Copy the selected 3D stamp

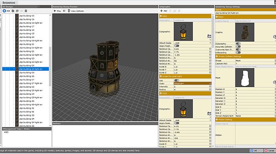pyautogui.click(x=17, y=11)
